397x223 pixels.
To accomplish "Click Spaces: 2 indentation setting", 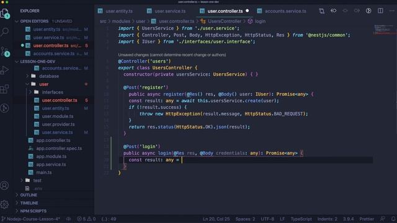I will click(x=246, y=219).
